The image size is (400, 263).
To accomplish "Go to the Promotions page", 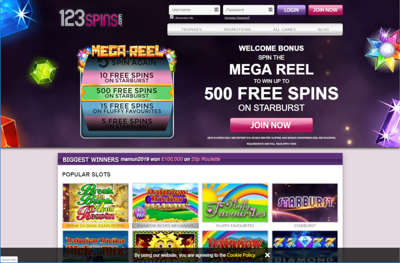I will 237,30.
